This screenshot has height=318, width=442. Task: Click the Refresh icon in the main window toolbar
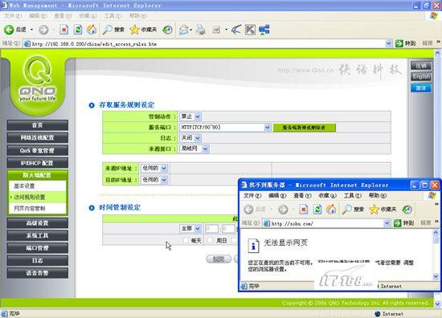point(78,30)
